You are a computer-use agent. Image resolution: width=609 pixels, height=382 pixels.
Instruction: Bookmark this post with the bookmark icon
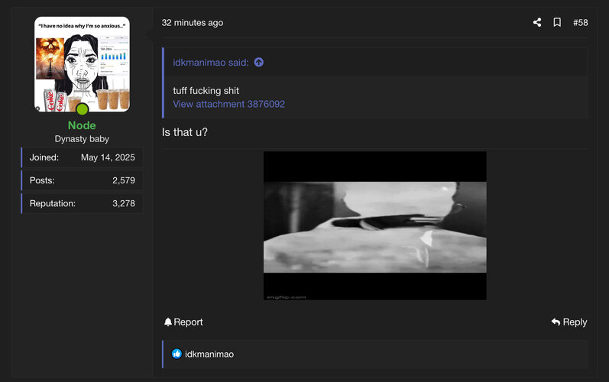coord(557,22)
